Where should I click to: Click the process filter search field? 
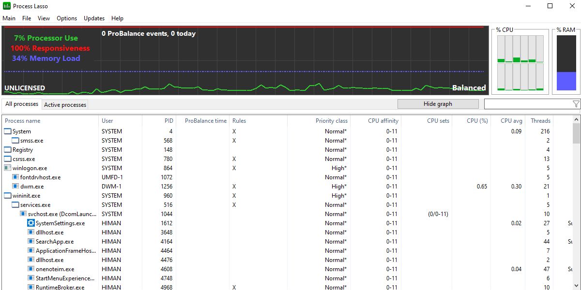[x=528, y=104]
